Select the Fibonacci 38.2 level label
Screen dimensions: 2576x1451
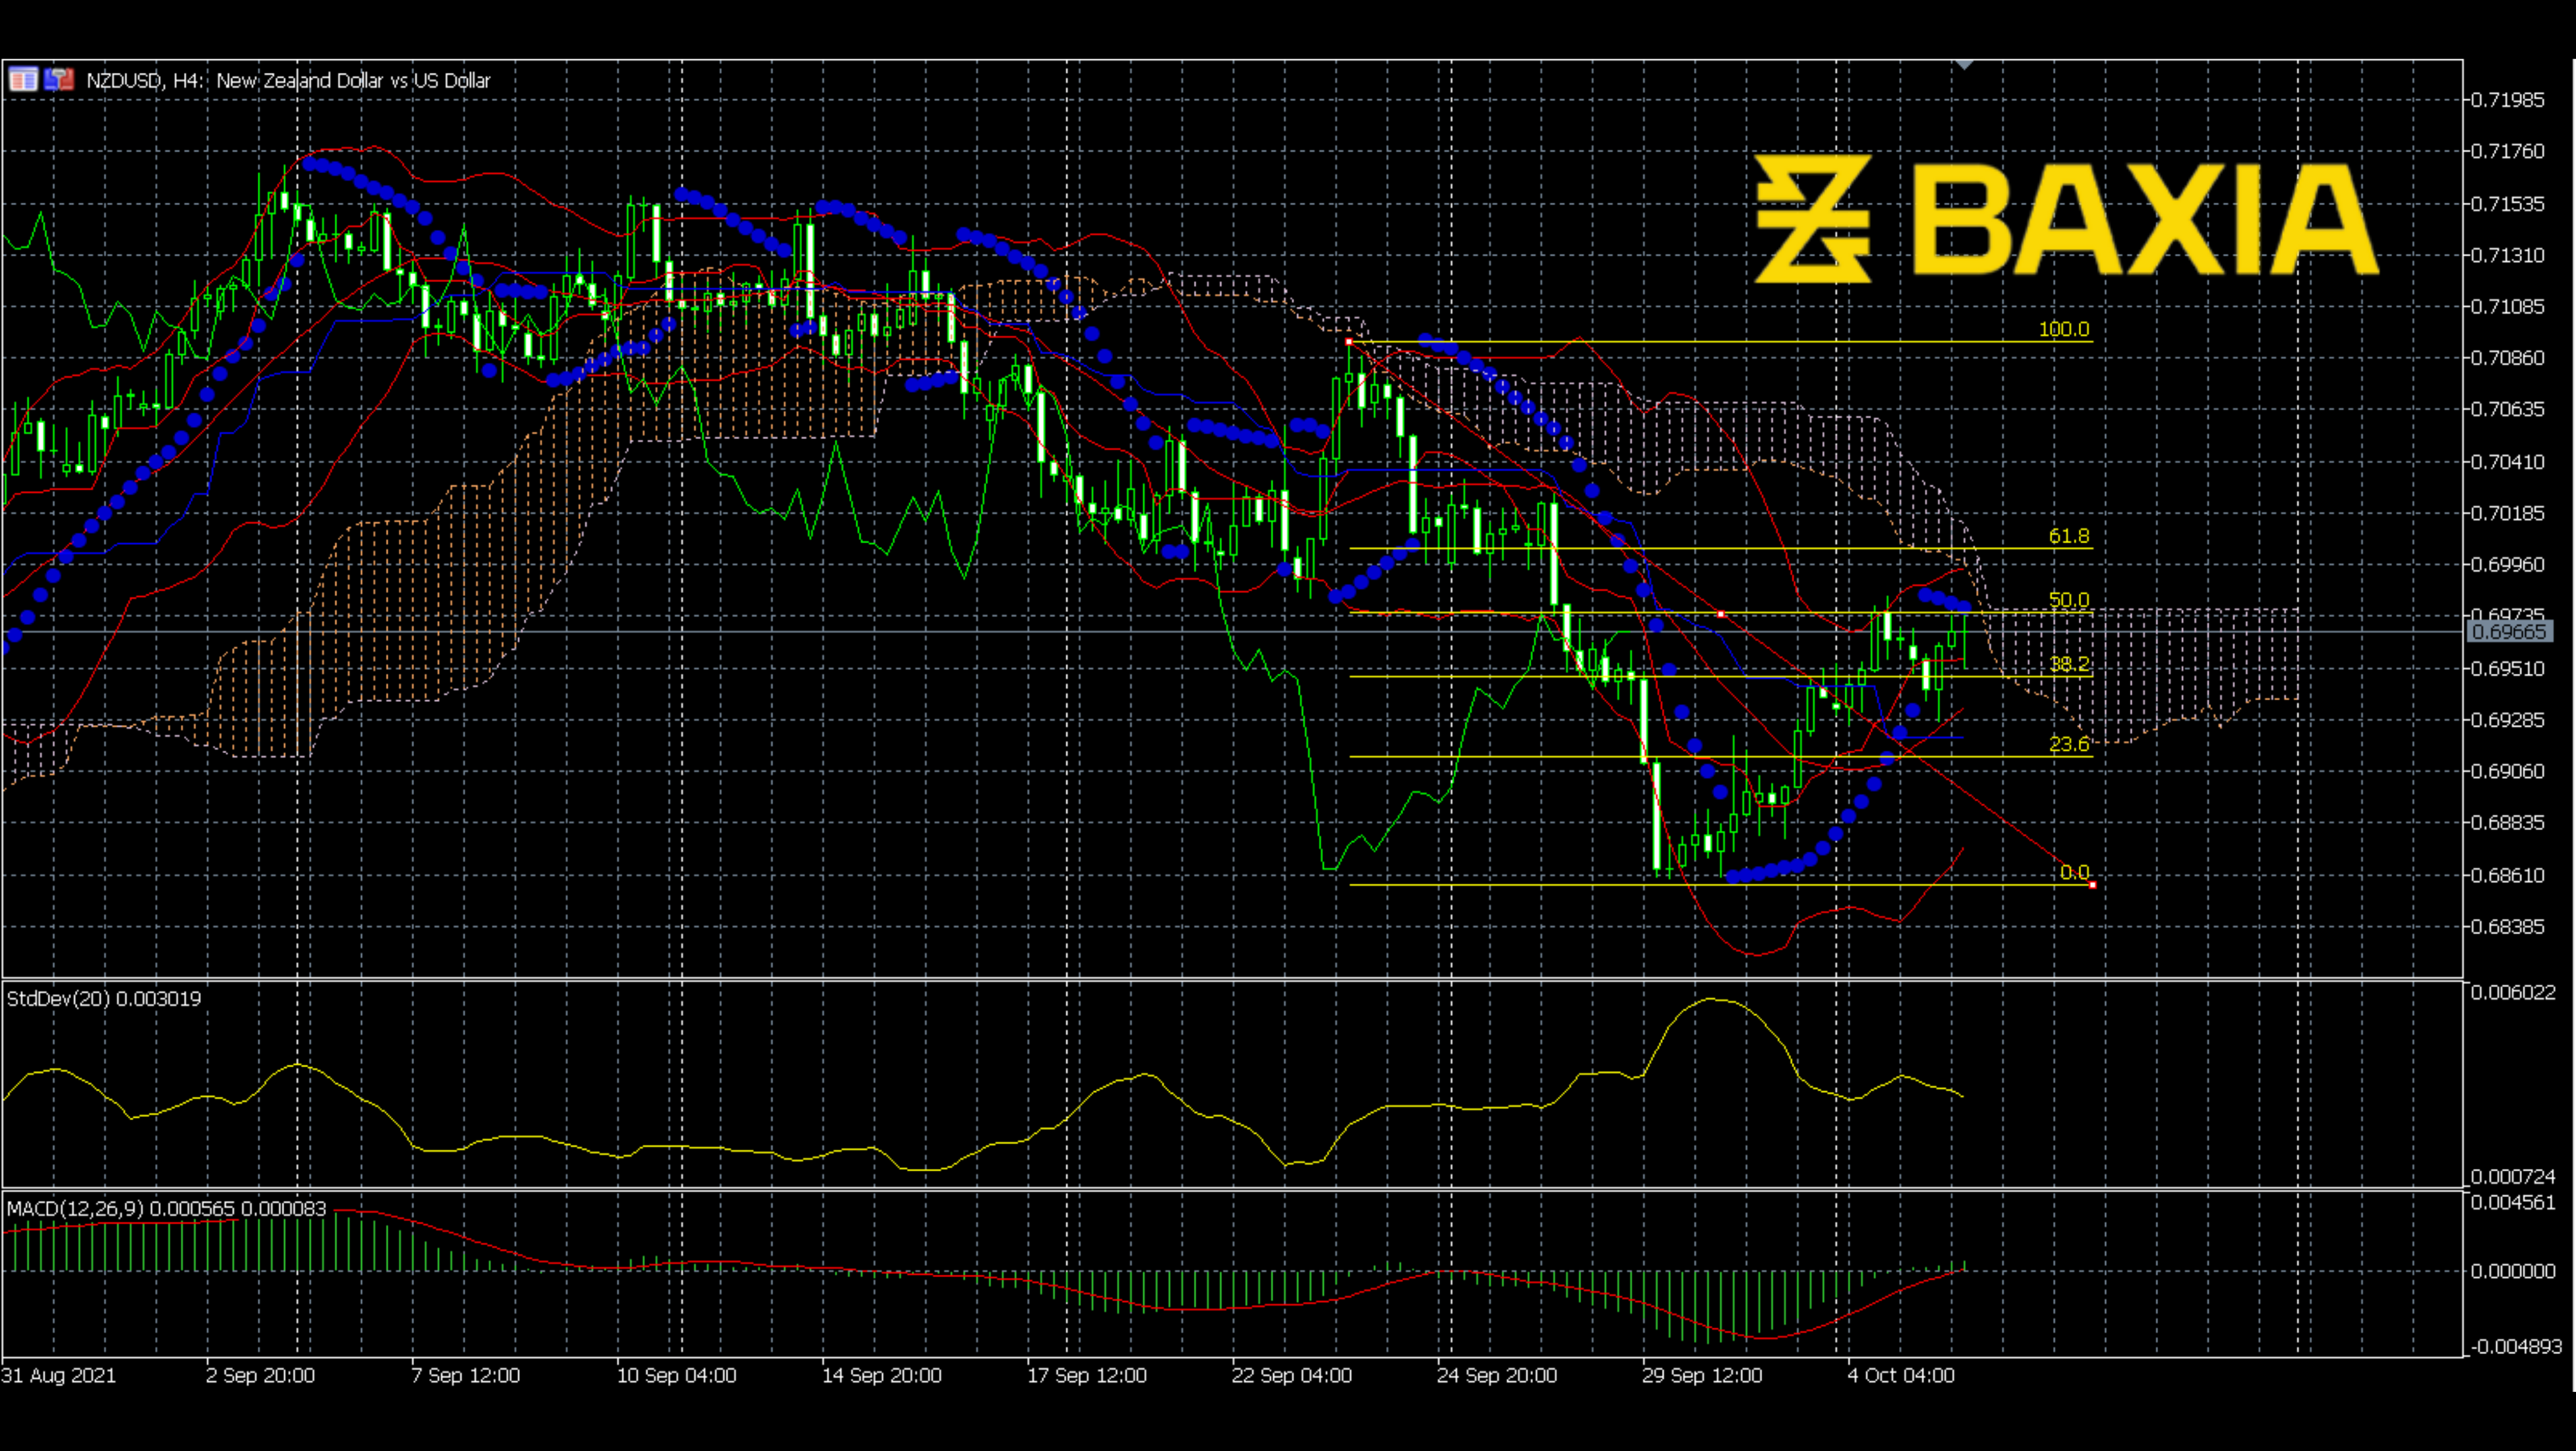pos(2068,664)
